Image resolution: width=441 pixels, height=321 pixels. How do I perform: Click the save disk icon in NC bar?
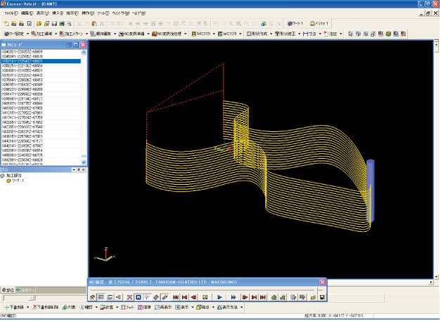click(321, 297)
